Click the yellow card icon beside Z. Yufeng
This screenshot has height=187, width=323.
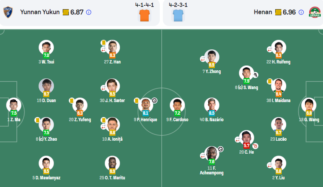tap(72, 101)
